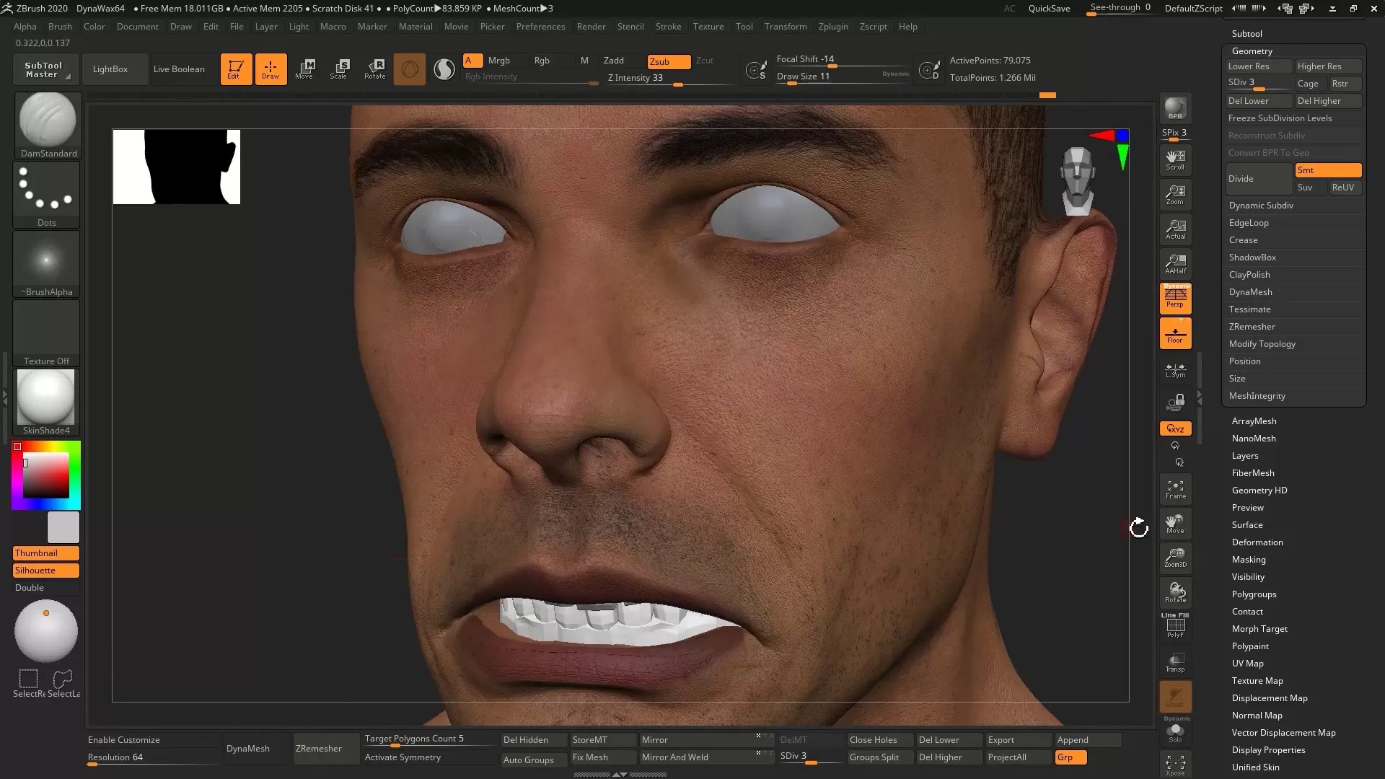Expand the Dynamic Subdiv section

[x=1260, y=206]
